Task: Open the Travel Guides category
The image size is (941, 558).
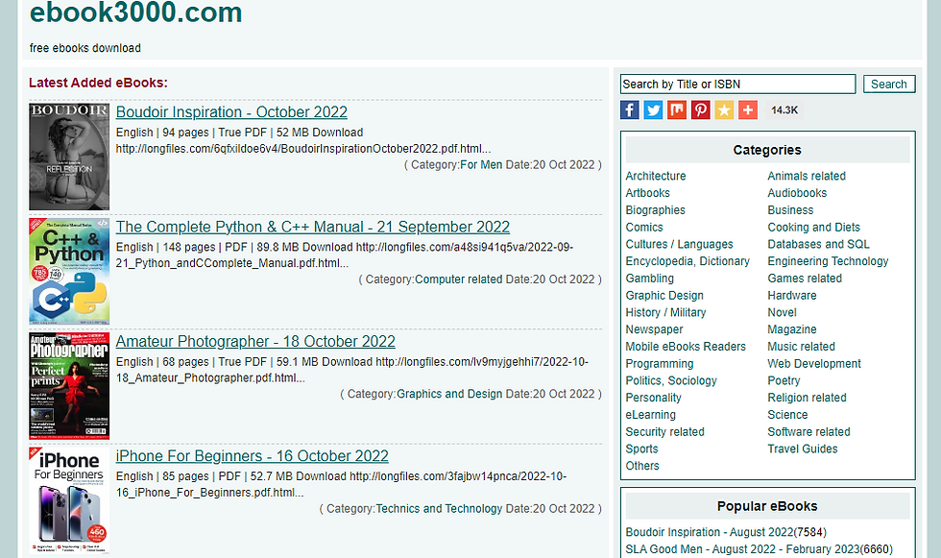Action: 803,449
